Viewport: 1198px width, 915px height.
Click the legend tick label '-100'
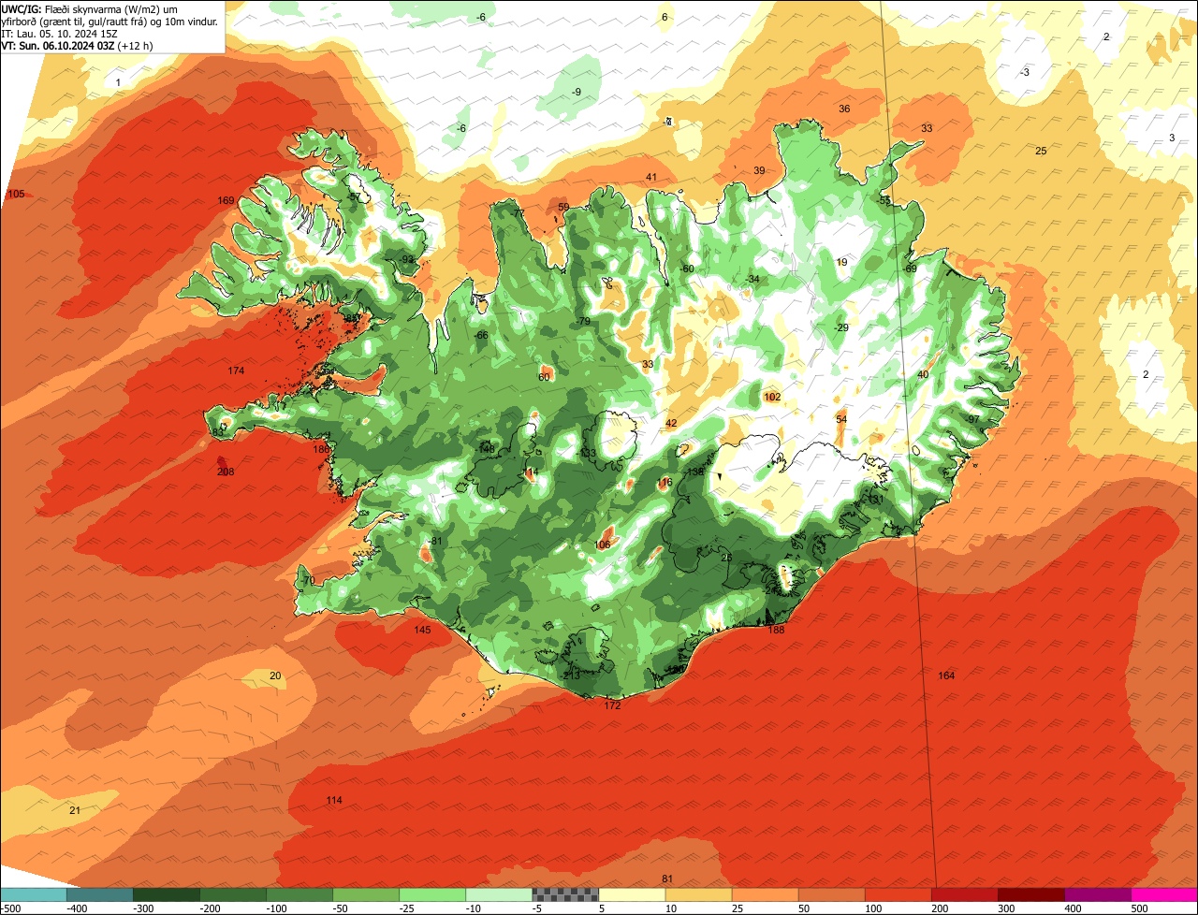[x=278, y=908]
